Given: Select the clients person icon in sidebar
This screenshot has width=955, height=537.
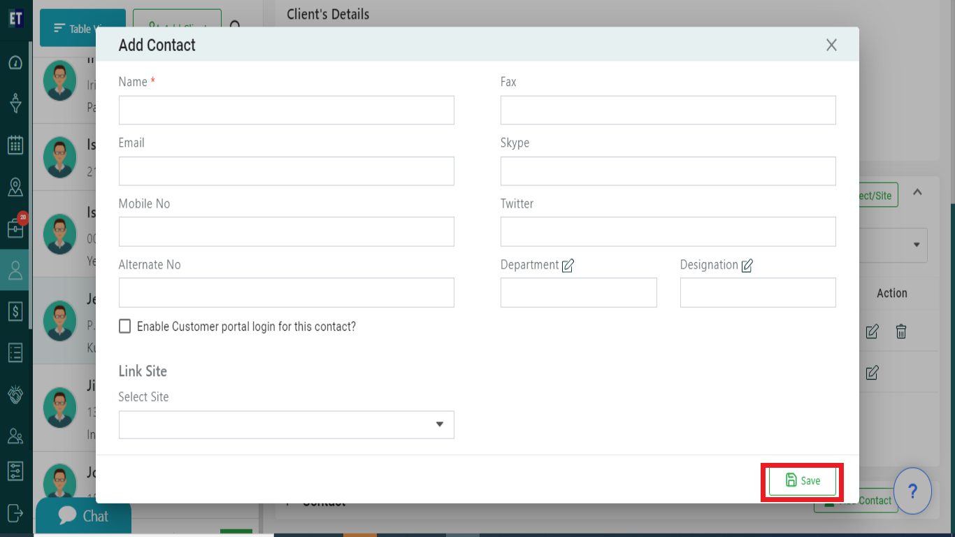Looking at the screenshot, I should coord(15,270).
